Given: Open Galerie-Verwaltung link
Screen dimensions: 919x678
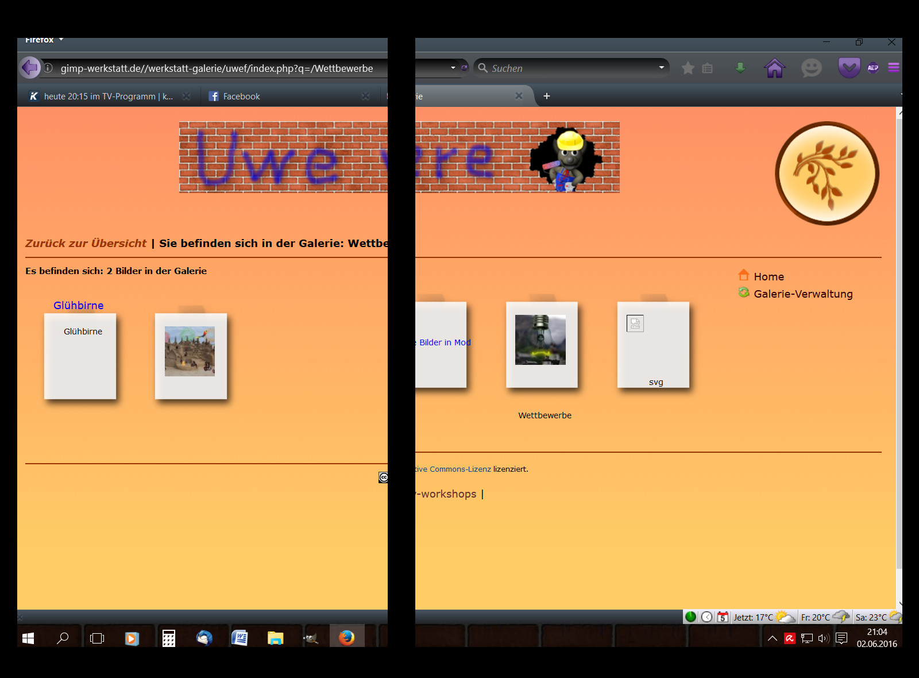Looking at the screenshot, I should pyautogui.click(x=803, y=294).
